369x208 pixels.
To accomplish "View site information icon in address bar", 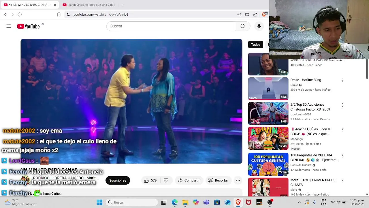I will click(x=68, y=14).
